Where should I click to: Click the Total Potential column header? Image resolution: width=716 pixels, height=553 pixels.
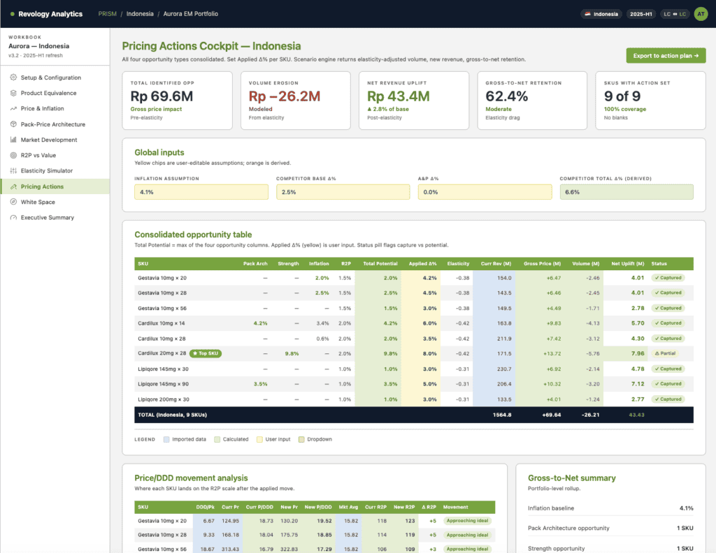coord(380,263)
